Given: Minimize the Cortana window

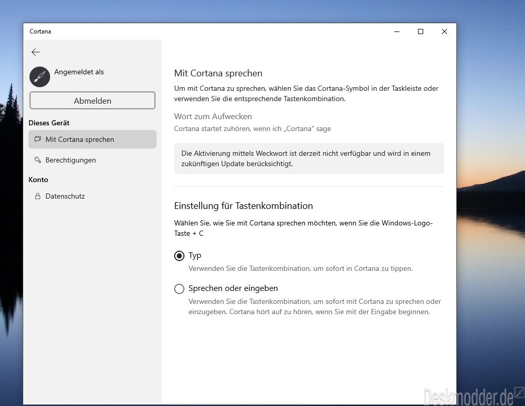Looking at the screenshot, I should [397, 31].
